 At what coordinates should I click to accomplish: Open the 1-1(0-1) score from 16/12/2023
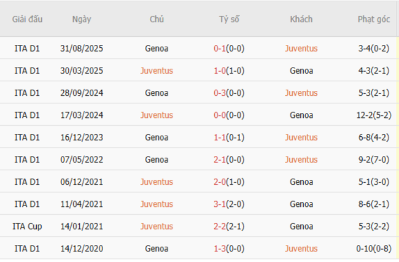(x=229, y=137)
